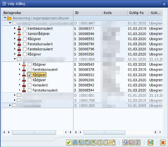Expand the organization unit 10001851 node
168x147 pixels.
[15, 95]
